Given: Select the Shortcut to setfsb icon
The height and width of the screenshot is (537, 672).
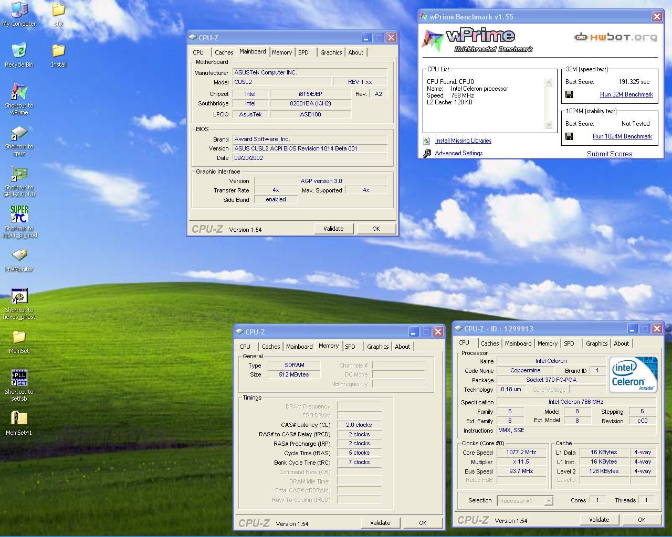Looking at the screenshot, I should coord(19,385).
